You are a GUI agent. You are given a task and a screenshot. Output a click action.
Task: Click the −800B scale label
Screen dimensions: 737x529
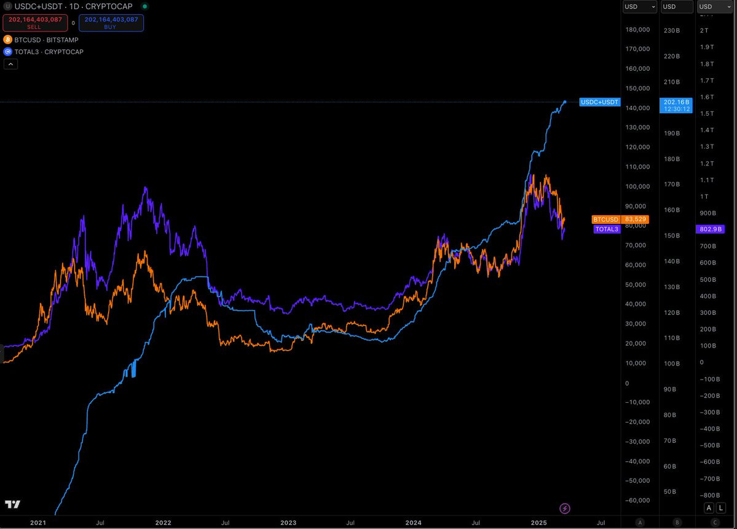tap(710, 495)
